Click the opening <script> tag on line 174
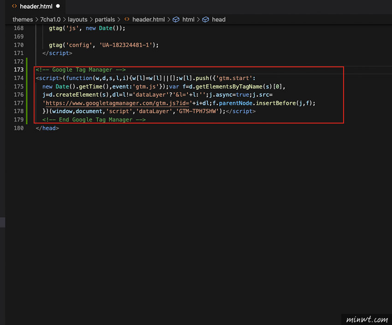Image resolution: width=392 pixels, height=325 pixels. (x=49, y=78)
